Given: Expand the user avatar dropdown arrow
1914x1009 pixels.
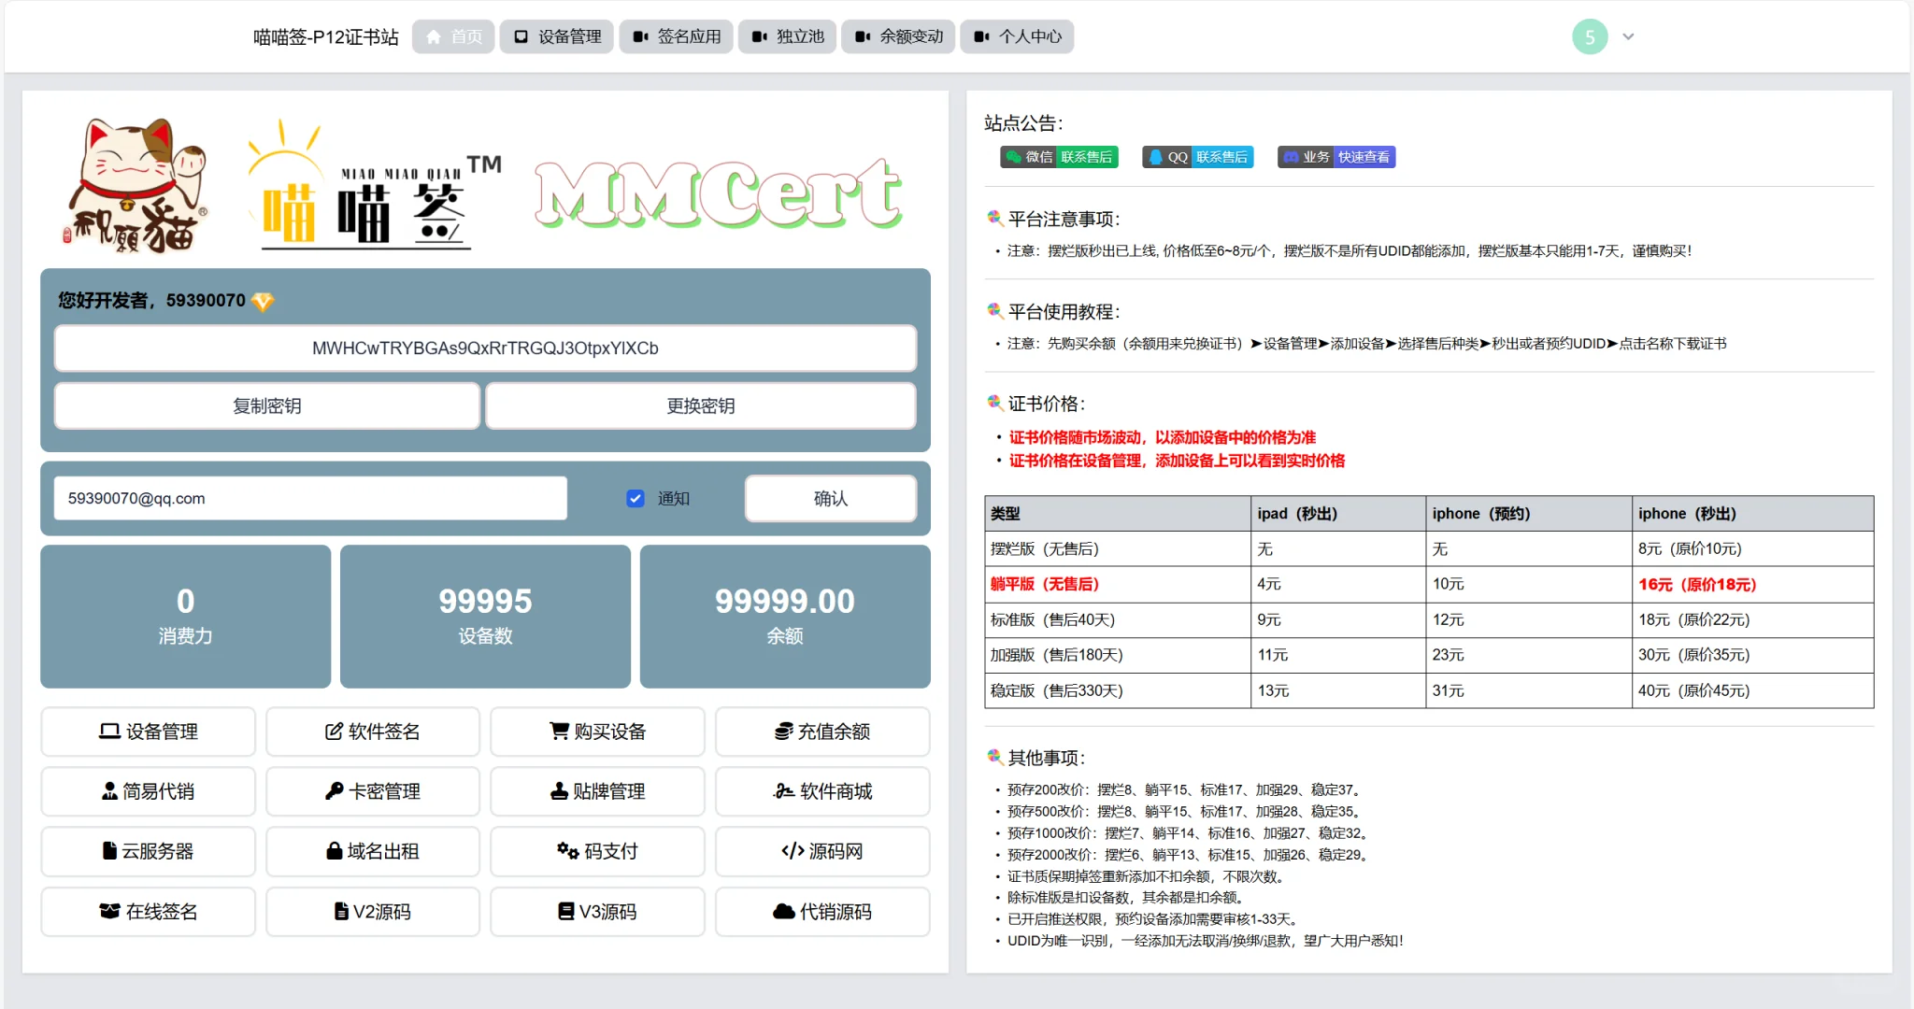Looking at the screenshot, I should point(1628,37).
